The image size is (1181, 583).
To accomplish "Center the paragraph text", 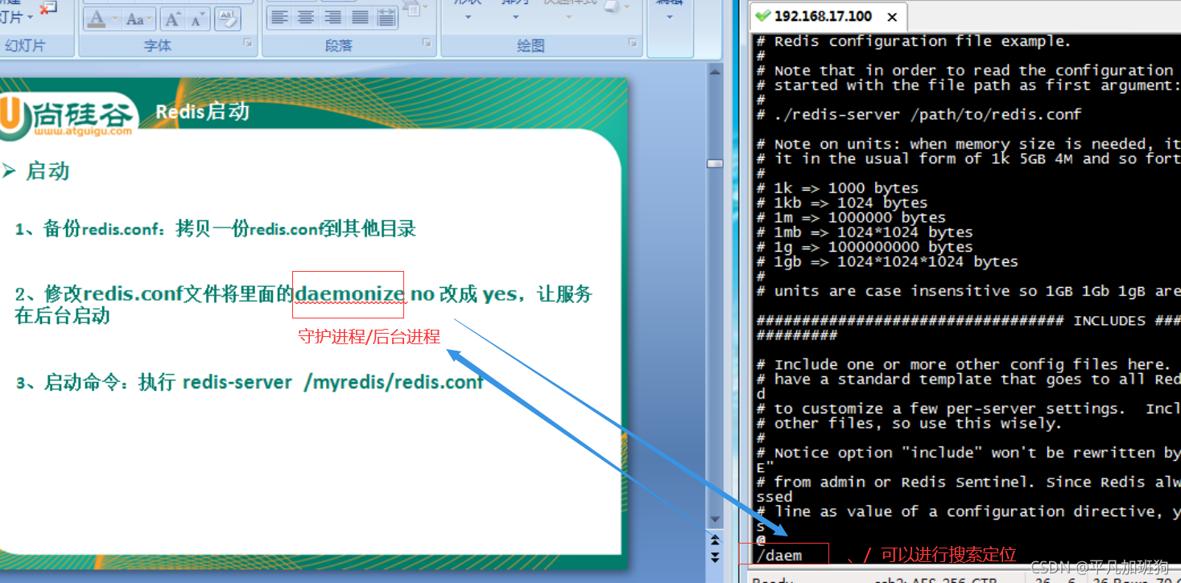I will [x=306, y=16].
